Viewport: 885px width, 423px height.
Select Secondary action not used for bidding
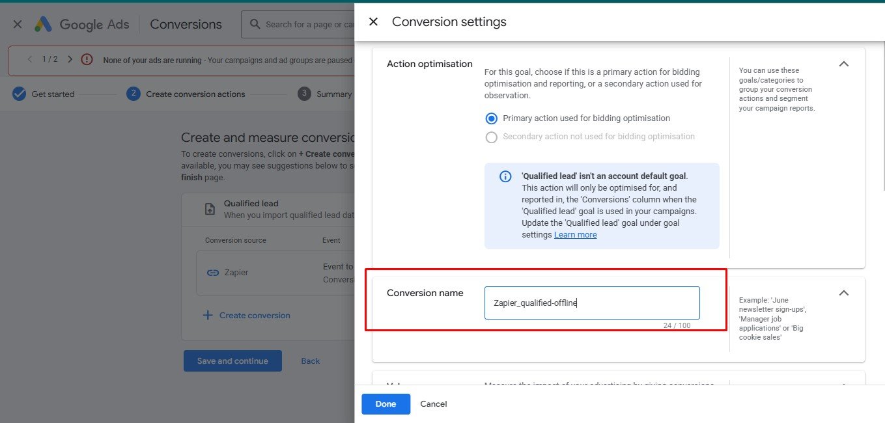click(492, 137)
